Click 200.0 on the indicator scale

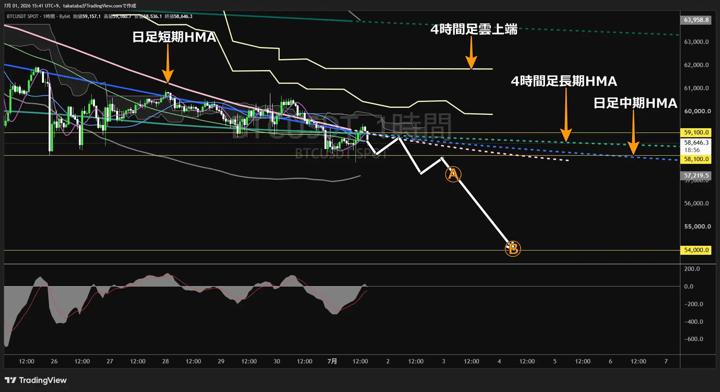point(692,269)
